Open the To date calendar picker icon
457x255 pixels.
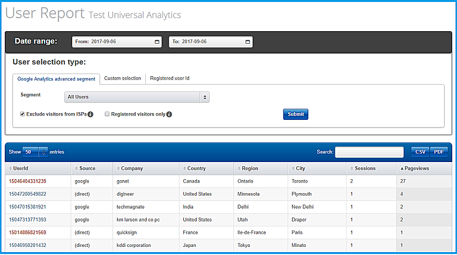point(248,42)
